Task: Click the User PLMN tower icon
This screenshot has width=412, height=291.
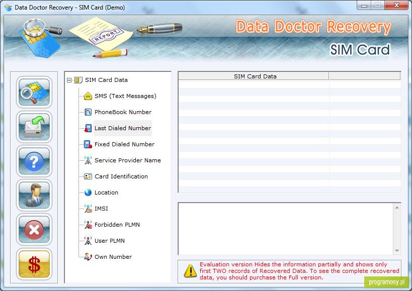Action: click(88, 241)
